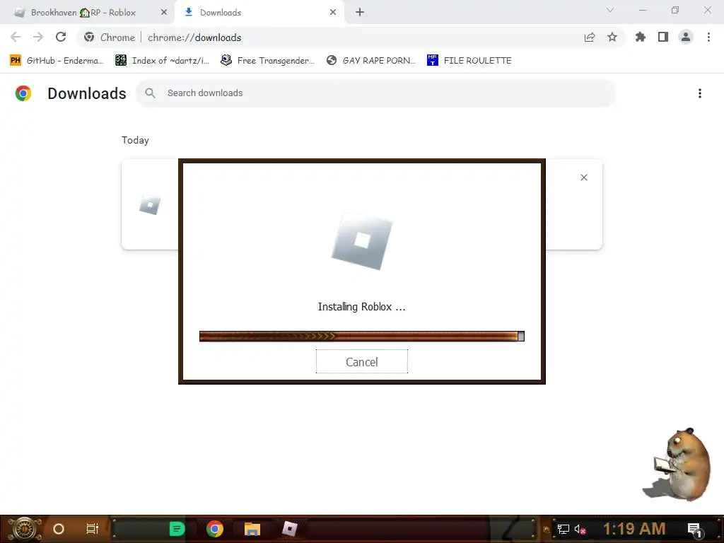Viewport: 724px width, 543px height.
Task: Open the GitHub - Enderma... bookmark
Action: pos(57,61)
